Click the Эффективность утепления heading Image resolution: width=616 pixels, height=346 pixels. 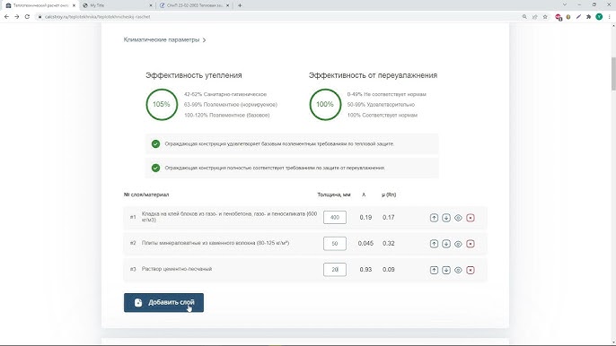tap(194, 75)
